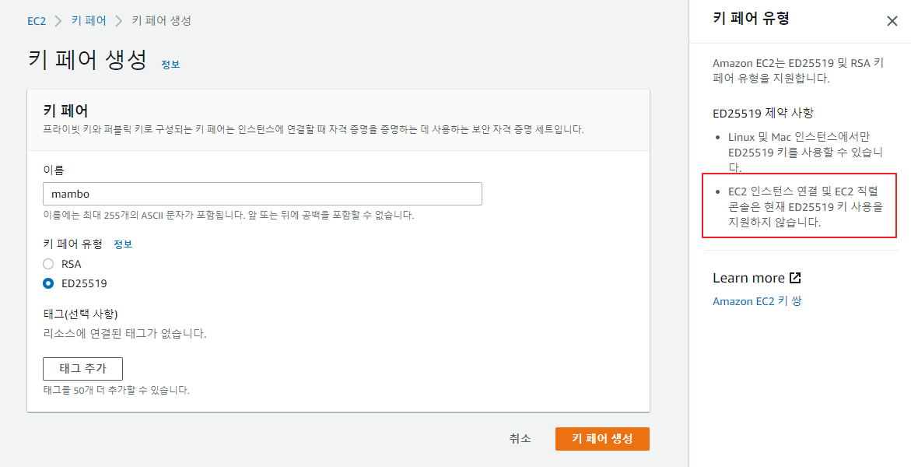Image resolution: width=911 pixels, height=467 pixels.
Task: Open 정보 link beside the page title
Action: click(170, 64)
